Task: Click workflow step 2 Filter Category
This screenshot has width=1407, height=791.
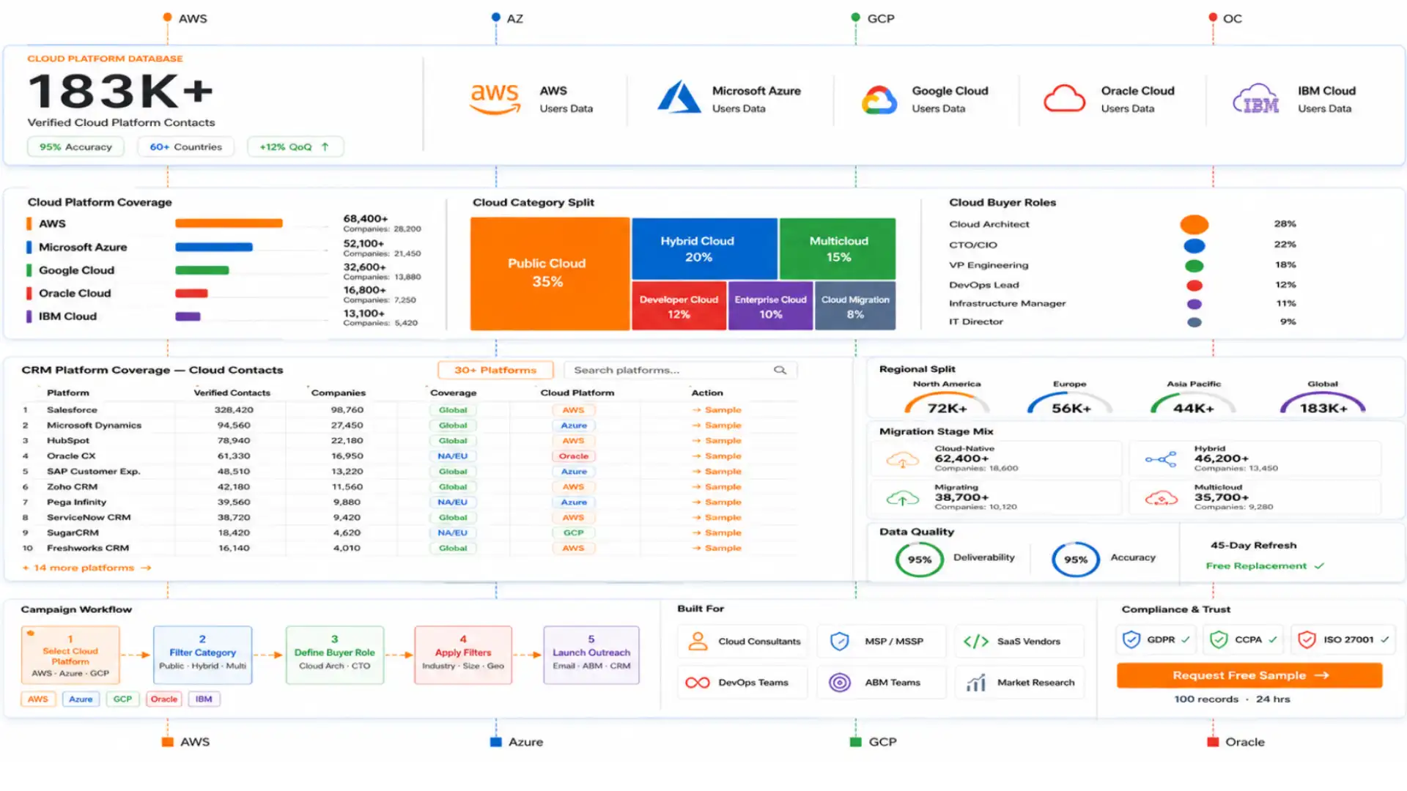Action: click(203, 656)
